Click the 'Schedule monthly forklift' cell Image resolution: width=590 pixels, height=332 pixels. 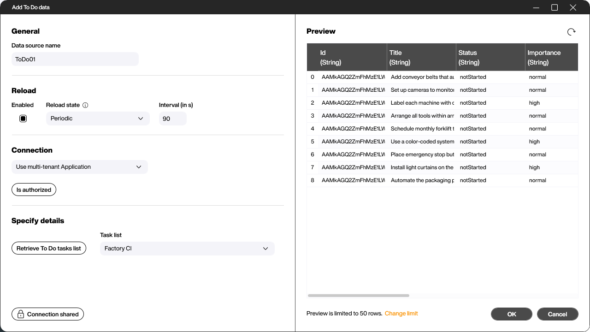click(422, 129)
